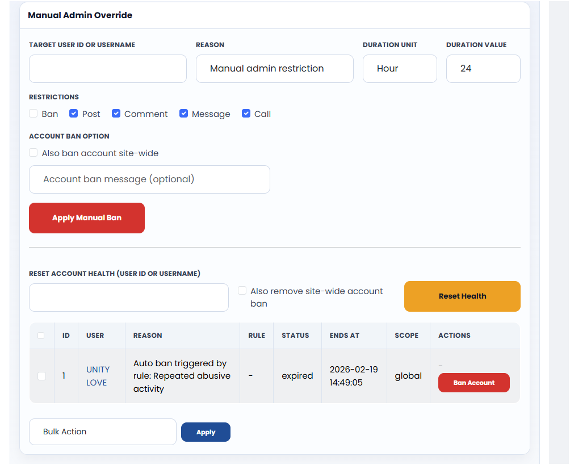The image size is (570, 465).
Task: Click the Target User ID input field
Action: 108,69
